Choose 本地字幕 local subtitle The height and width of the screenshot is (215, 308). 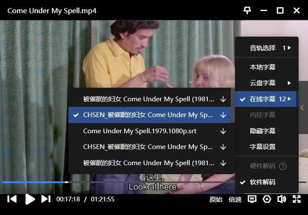click(263, 67)
